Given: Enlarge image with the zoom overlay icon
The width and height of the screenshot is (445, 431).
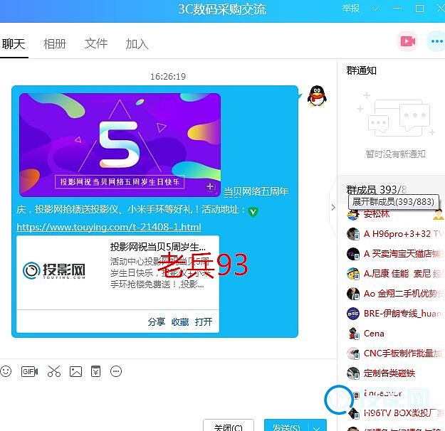Looking at the screenshot, I should pos(211,188).
